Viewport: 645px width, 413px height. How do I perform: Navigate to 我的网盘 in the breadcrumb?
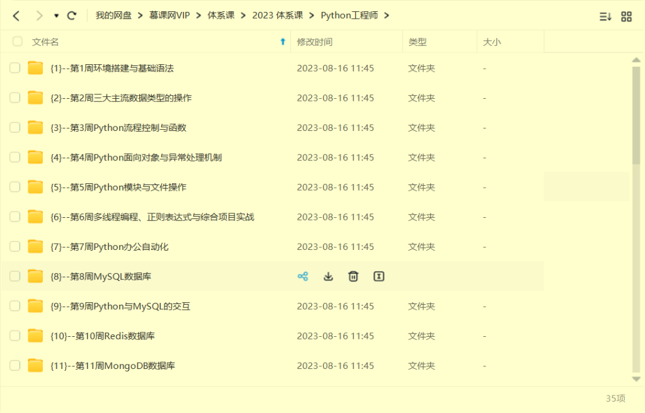[113, 16]
